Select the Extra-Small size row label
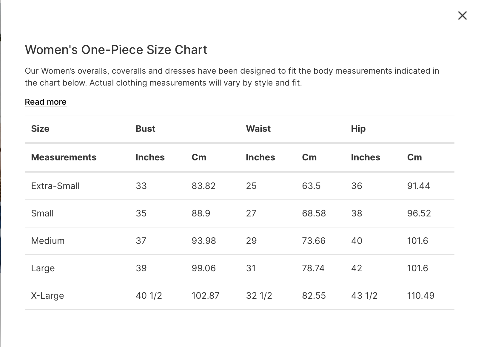Viewport: 478px width, 347px height. 55,186
